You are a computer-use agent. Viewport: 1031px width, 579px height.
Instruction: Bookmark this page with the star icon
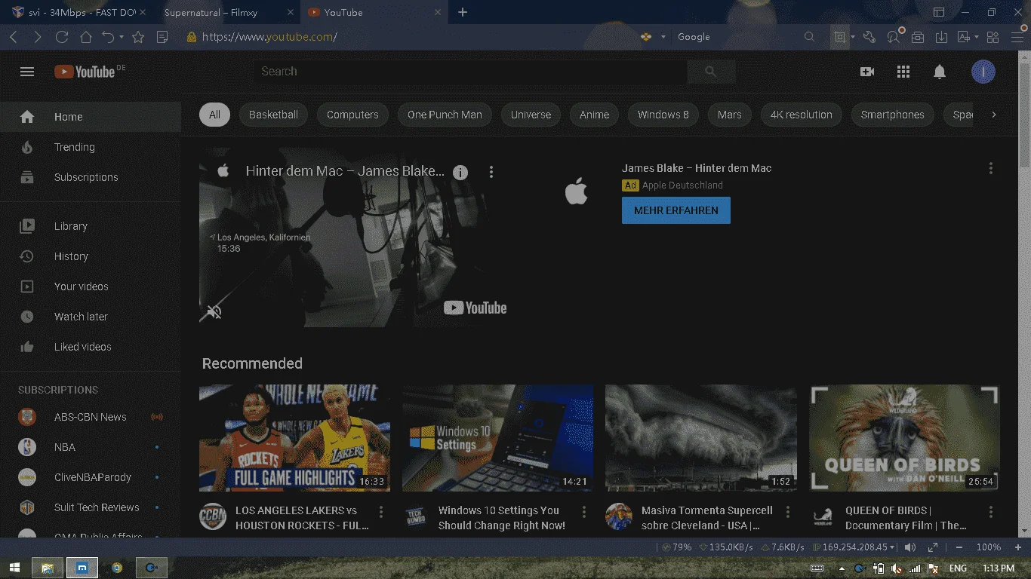[138, 37]
